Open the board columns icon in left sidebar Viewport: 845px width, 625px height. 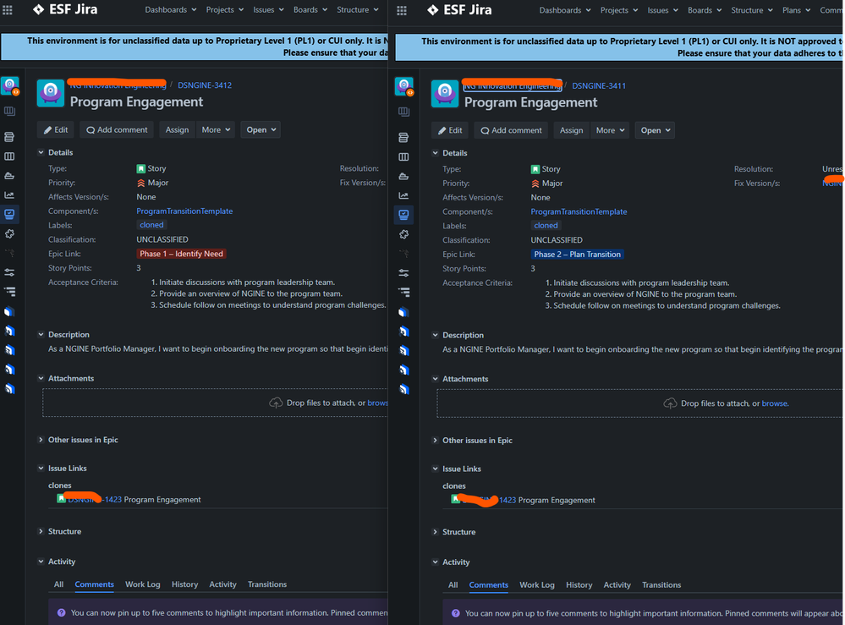[9, 156]
